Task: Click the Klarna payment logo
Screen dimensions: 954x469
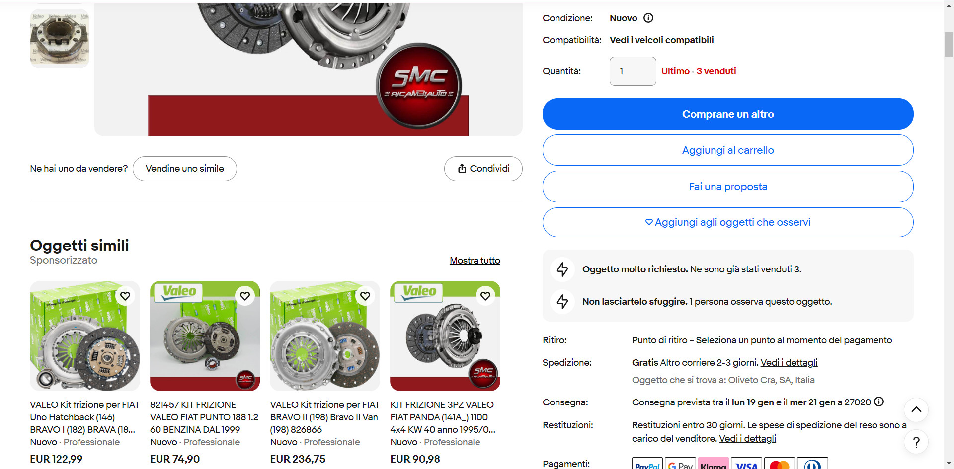Action: tap(714, 464)
